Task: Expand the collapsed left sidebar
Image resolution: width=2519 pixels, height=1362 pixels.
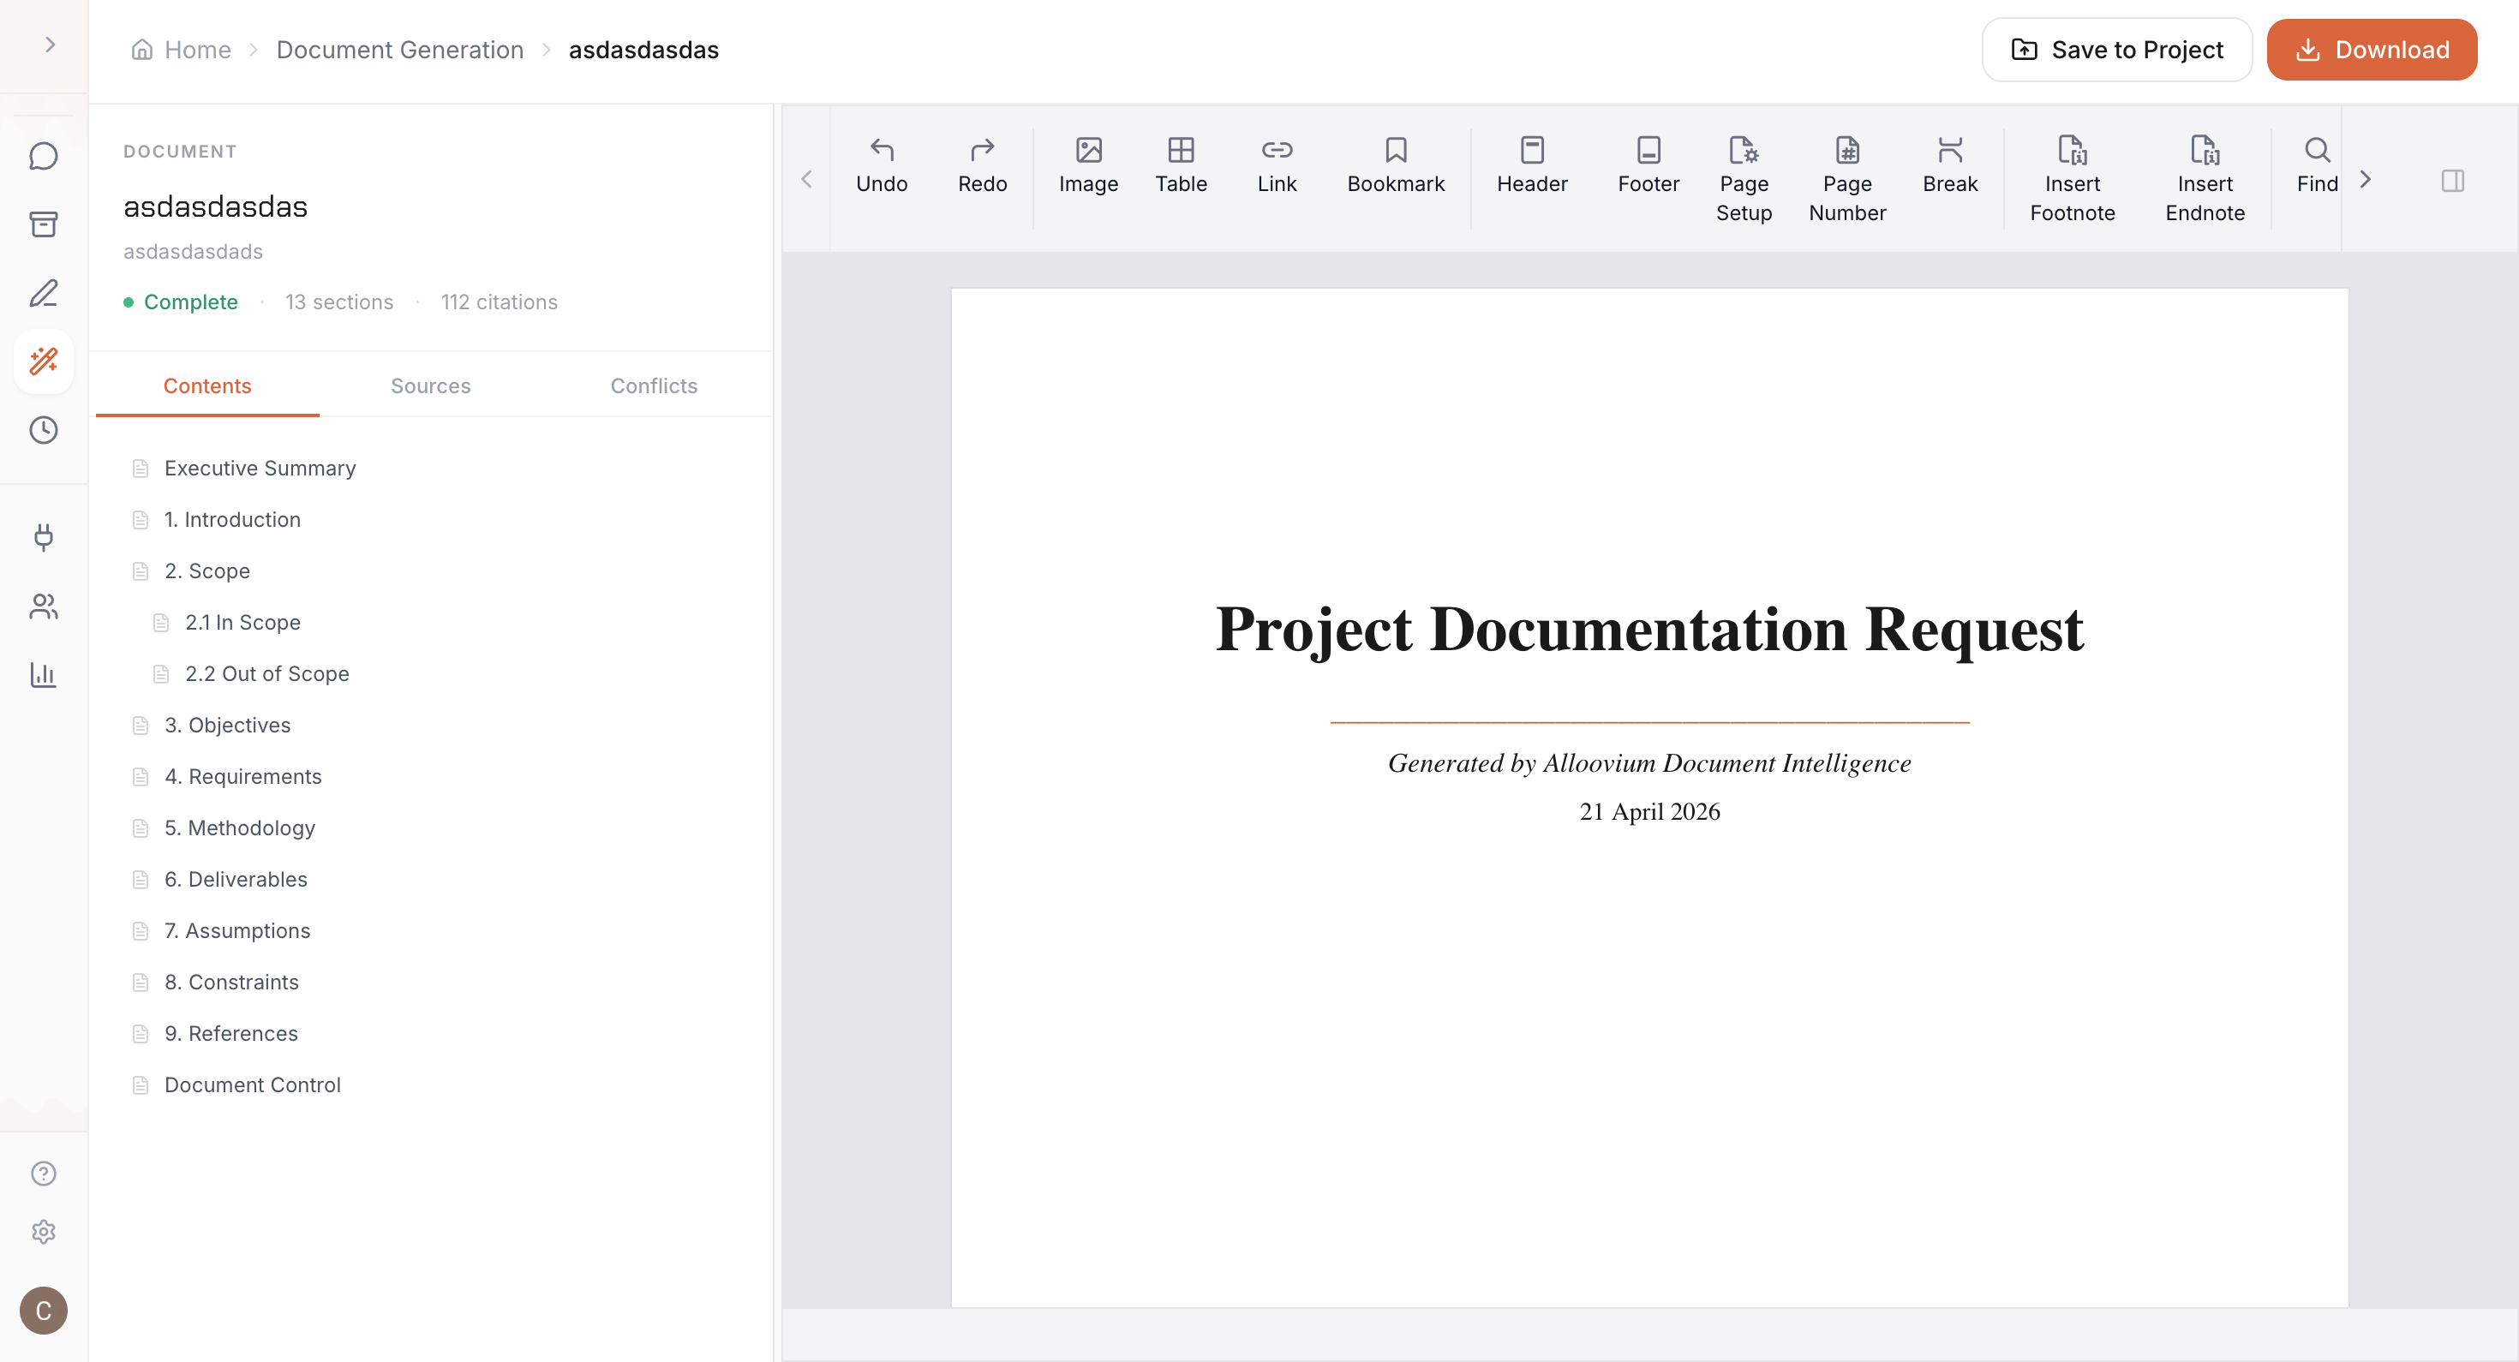Action: point(49,45)
